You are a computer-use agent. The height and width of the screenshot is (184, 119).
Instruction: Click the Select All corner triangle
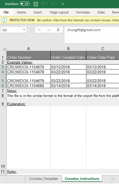pyautogui.click(x=4, y=48)
